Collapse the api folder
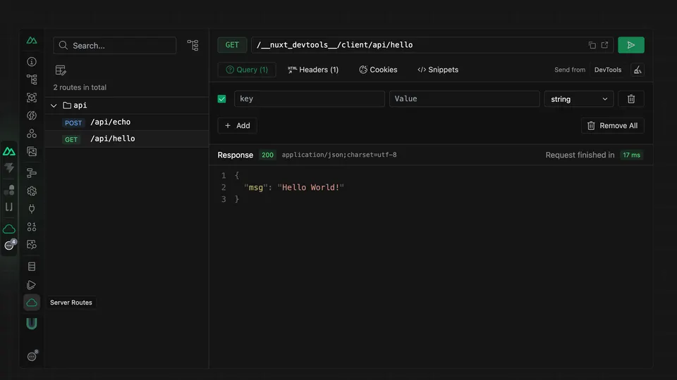The width and height of the screenshot is (677, 380). (54, 106)
